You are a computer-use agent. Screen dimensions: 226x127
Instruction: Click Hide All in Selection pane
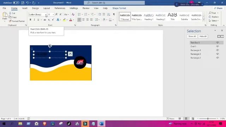point(203,36)
